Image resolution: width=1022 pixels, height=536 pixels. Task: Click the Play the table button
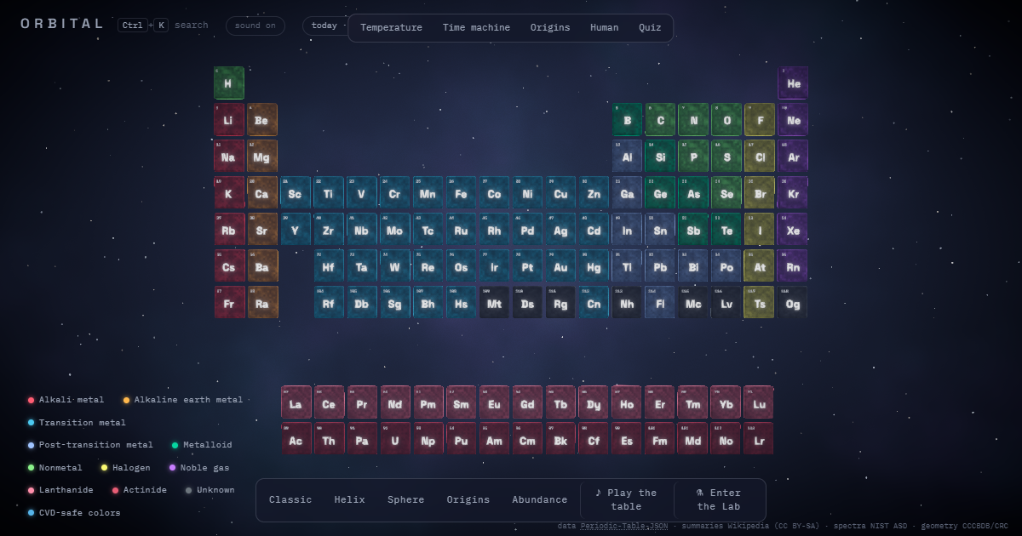(626, 499)
